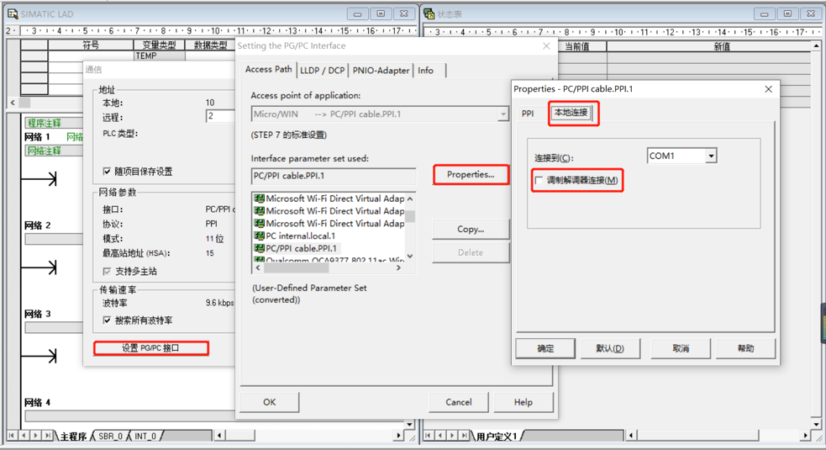Screen dimensions: 826x450
Task: Close the Setting the PG/PC Interface dialog
Action: click(546, 46)
